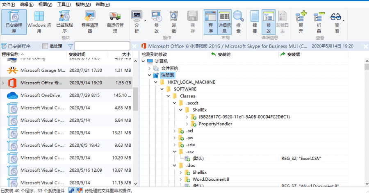
Task: Select Microsoft Visual C++ 9.63 MB entry
Action: click(x=66, y=145)
